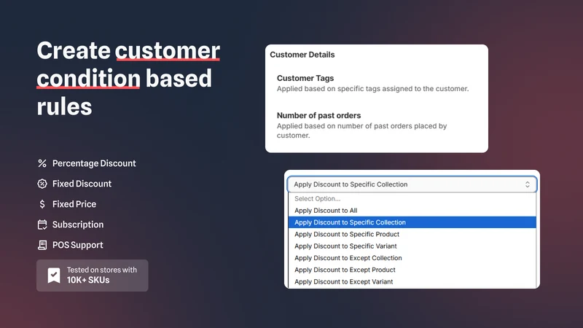Viewport: 583px width, 328px height.
Task: Click the receipt icon beside POS Support
Action: click(42, 245)
